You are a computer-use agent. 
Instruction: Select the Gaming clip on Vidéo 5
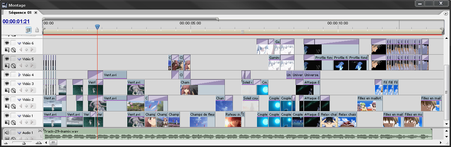point(274,63)
